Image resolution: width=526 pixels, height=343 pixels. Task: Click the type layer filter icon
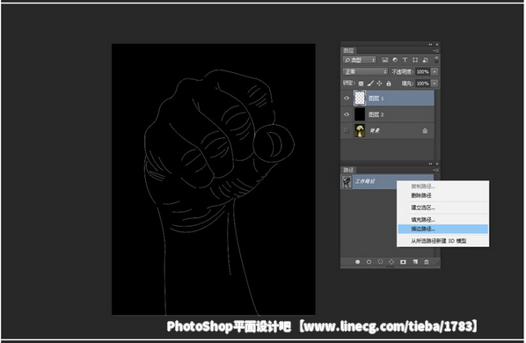coord(405,60)
